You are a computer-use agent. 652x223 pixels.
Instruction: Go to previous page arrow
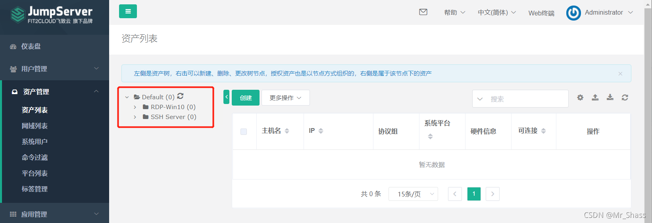click(455, 194)
